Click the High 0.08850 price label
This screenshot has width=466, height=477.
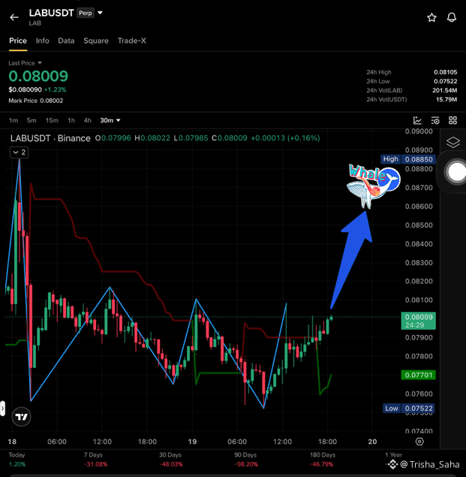pos(407,159)
